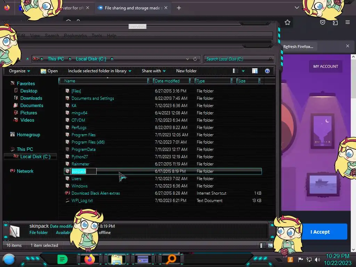Select the [Files] folder
356x267 pixels.
pyautogui.click(x=76, y=91)
